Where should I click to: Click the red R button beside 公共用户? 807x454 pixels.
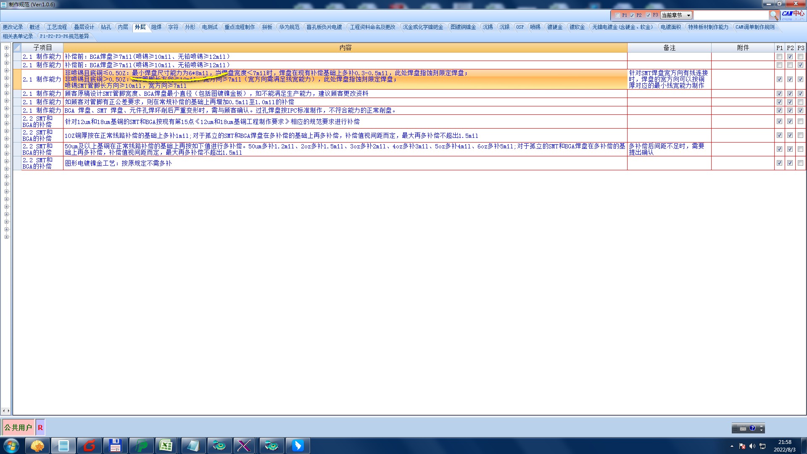pos(40,428)
